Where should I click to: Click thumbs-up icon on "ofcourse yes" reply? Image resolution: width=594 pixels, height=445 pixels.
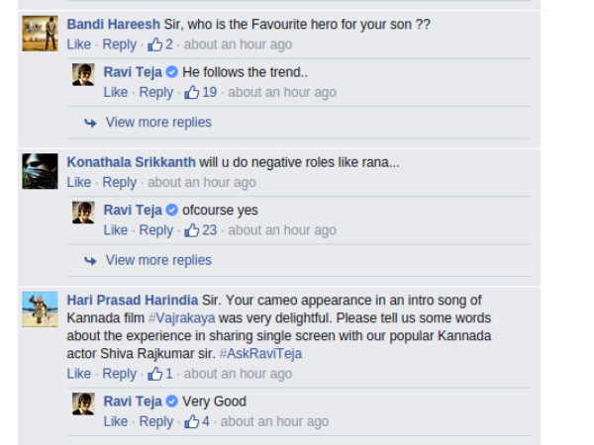pyautogui.click(x=191, y=230)
